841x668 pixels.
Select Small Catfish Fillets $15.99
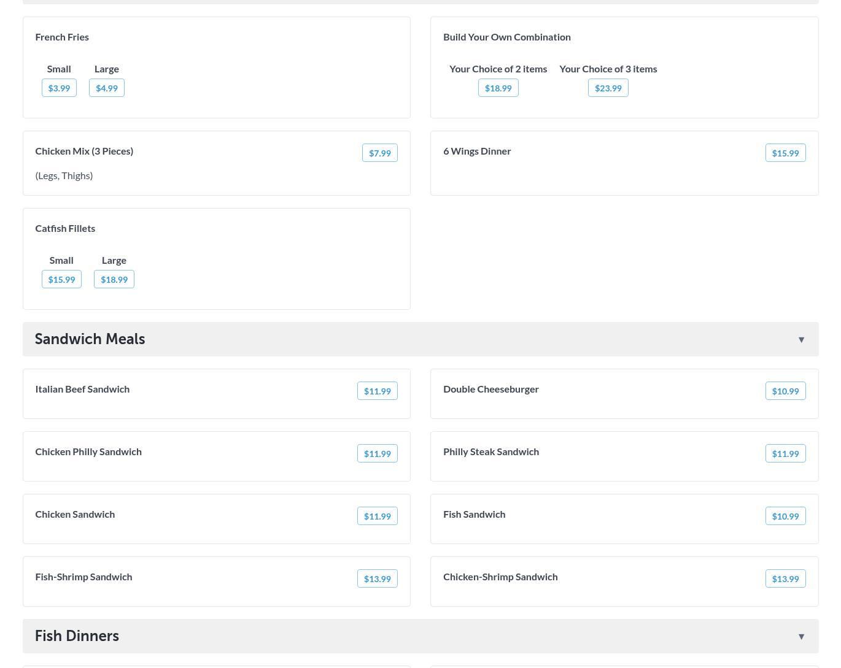click(61, 279)
